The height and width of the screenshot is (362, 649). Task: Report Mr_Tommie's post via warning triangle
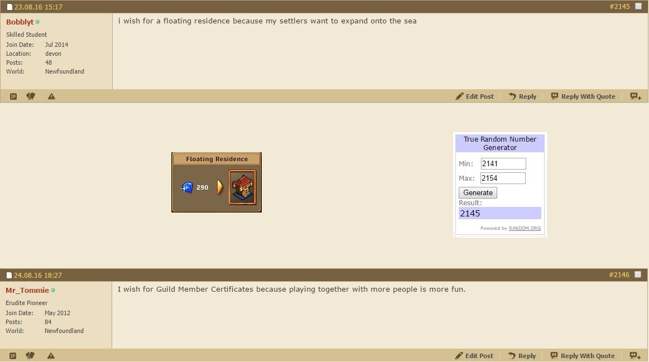point(51,356)
